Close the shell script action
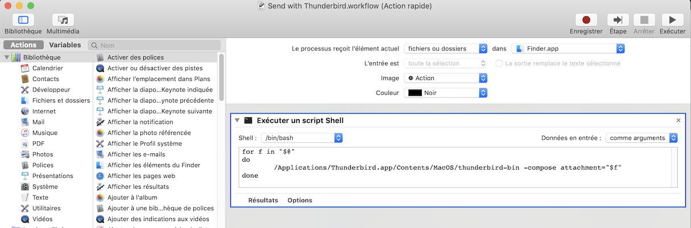691x228 pixels. (x=678, y=121)
